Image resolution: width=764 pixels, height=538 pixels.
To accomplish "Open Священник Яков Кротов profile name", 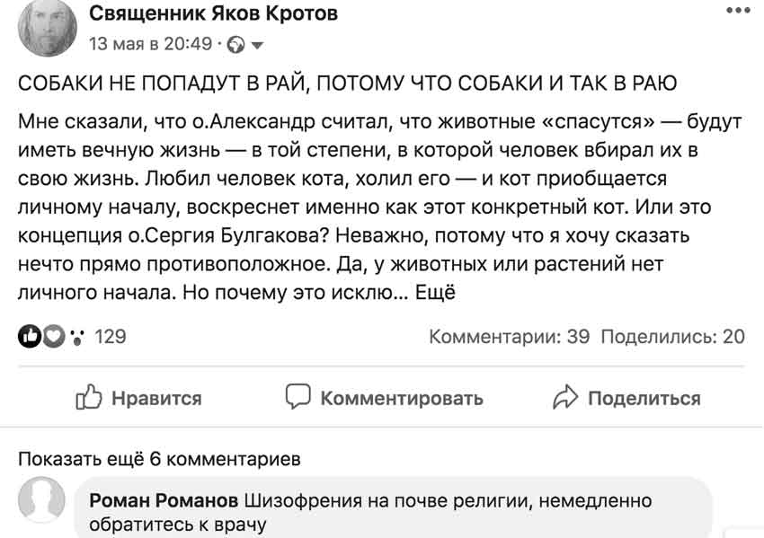I will 213,13.
